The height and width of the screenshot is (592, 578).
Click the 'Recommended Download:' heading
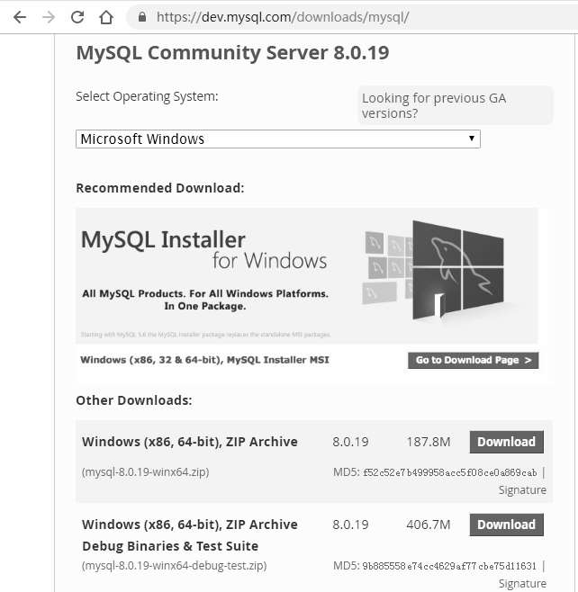pos(160,188)
